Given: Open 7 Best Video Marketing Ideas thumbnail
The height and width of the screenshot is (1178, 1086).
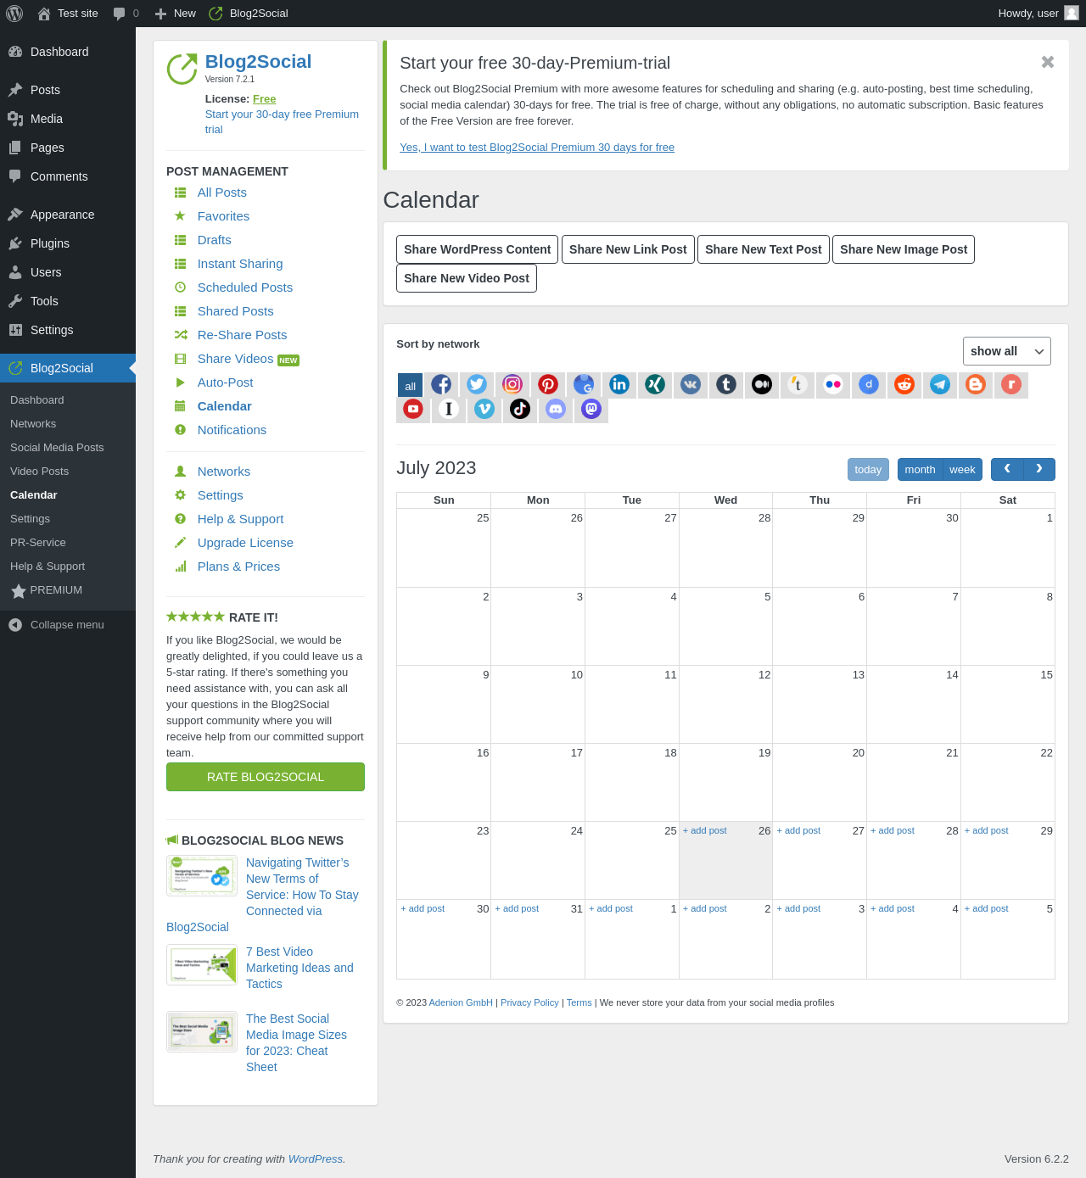Looking at the screenshot, I should [x=202, y=964].
